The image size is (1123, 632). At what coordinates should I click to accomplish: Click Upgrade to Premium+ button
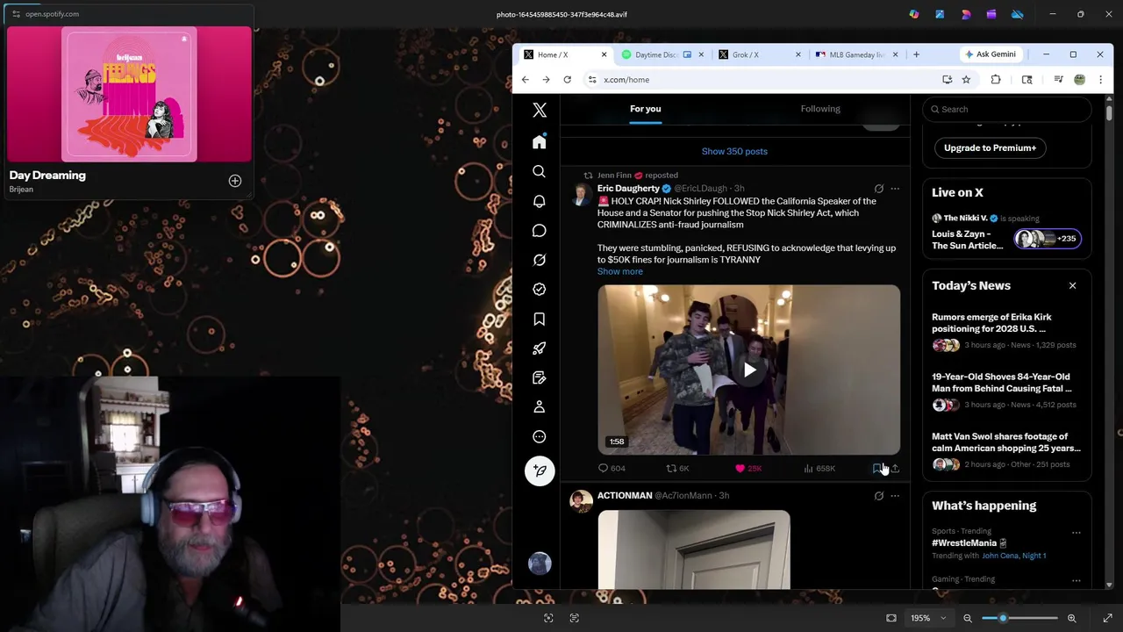click(x=990, y=147)
